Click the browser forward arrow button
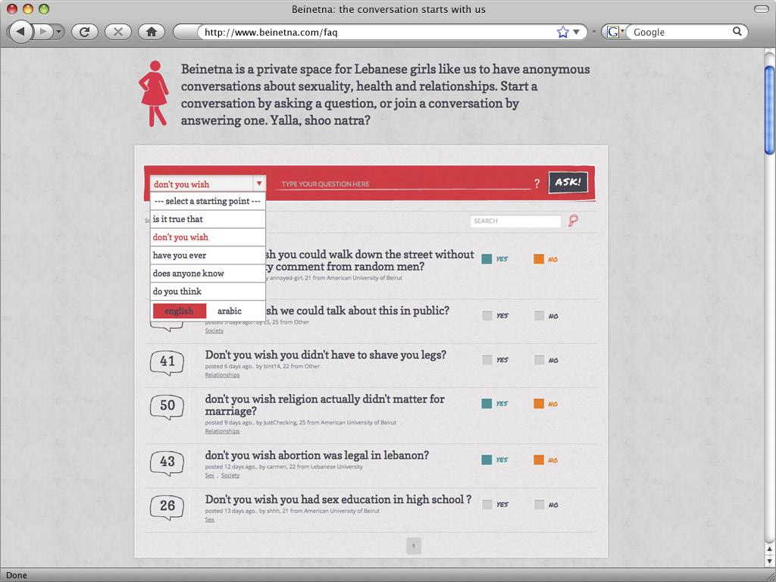This screenshot has height=582, width=776. click(x=43, y=32)
